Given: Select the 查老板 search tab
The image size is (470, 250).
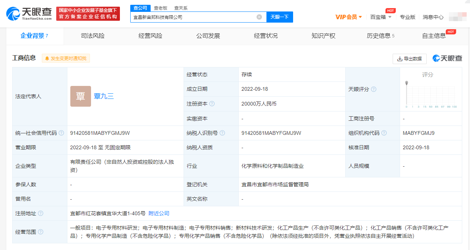Looking at the screenshot, I should [x=161, y=8].
